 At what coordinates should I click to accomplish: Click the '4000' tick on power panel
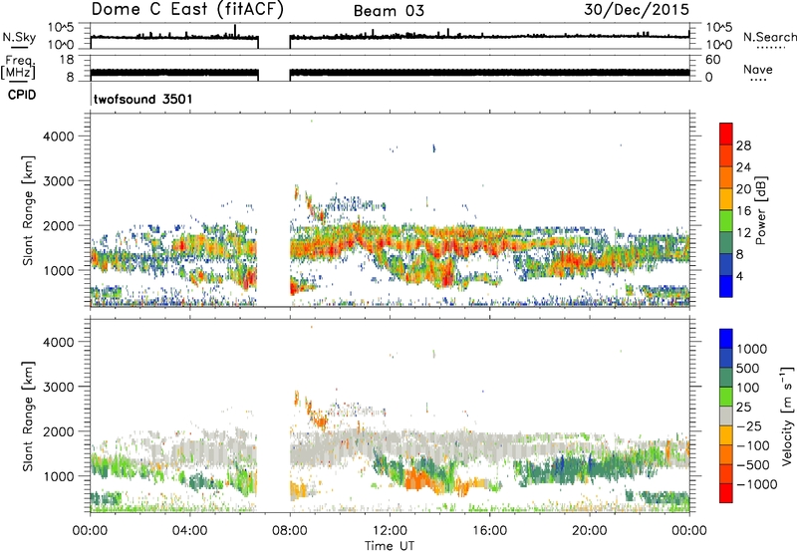point(59,137)
